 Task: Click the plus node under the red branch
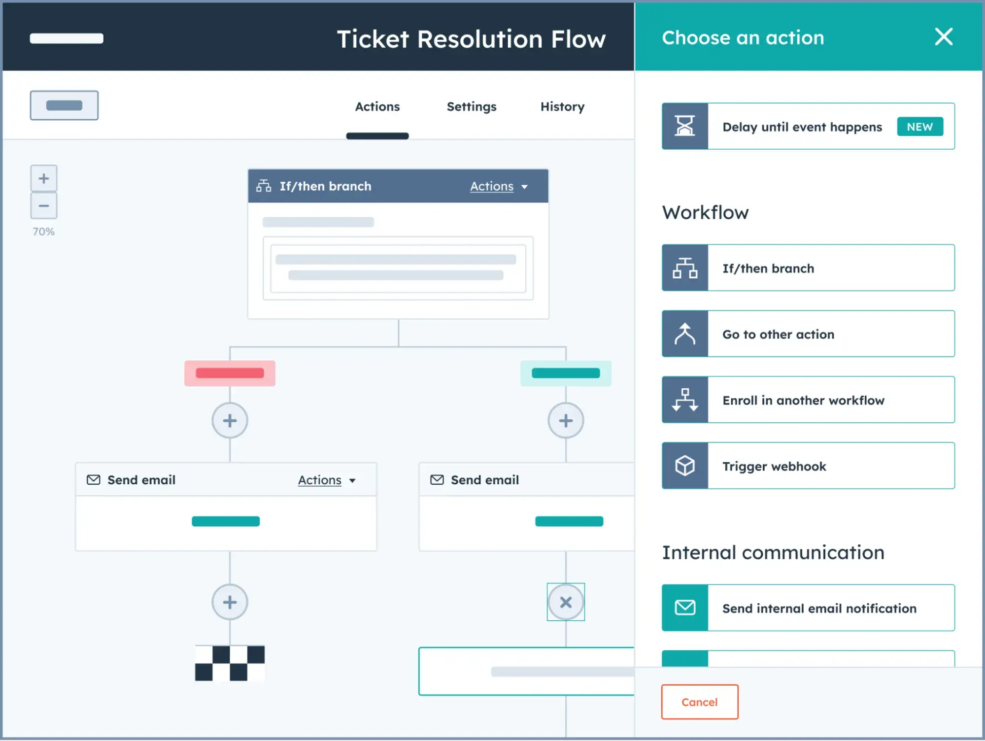tap(230, 420)
